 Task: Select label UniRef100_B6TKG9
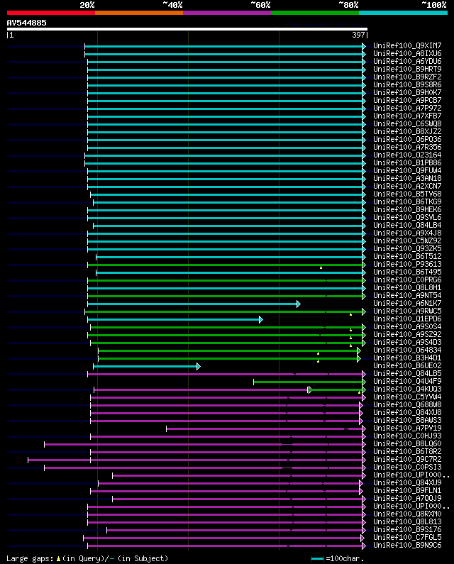pos(407,201)
